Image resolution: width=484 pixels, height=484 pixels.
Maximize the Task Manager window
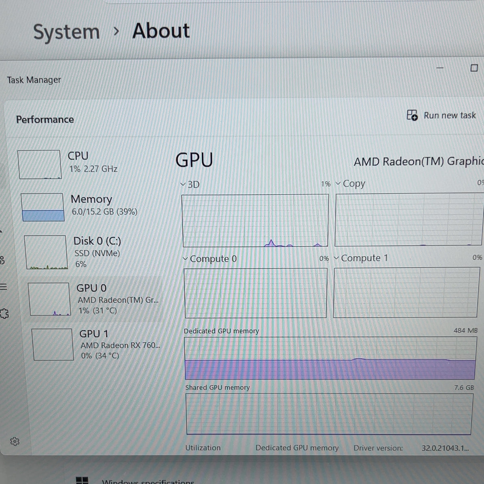point(474,68)
